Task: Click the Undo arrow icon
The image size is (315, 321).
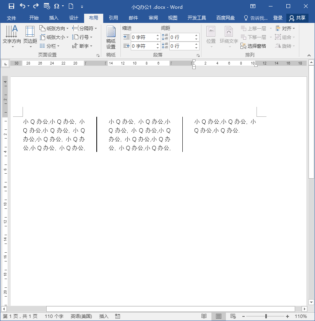Action: pos(23,6)
